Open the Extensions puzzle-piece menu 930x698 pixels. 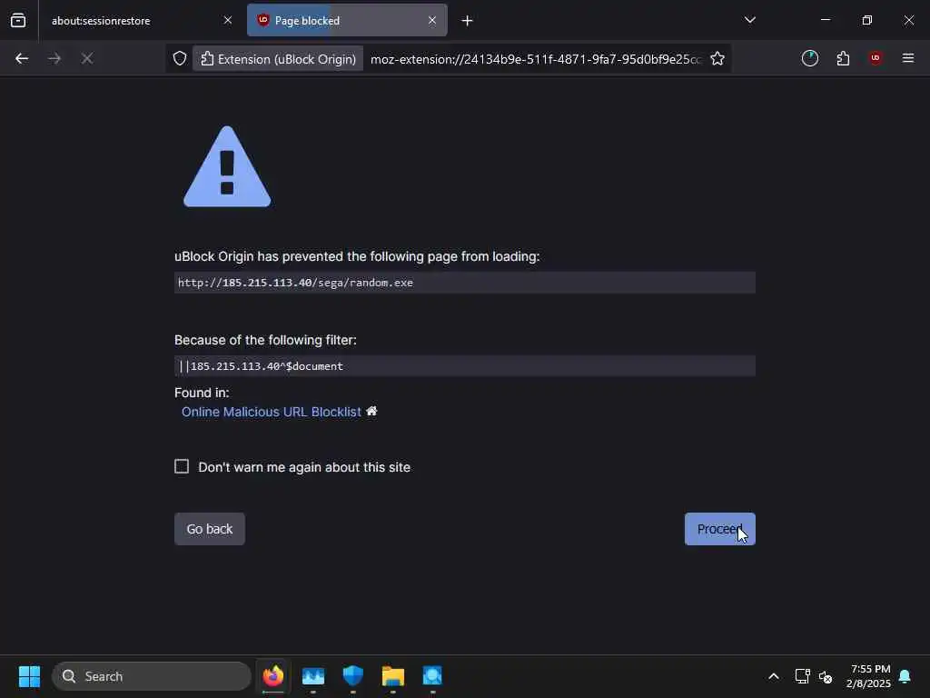pyautogui.click(x=843, y=58)
